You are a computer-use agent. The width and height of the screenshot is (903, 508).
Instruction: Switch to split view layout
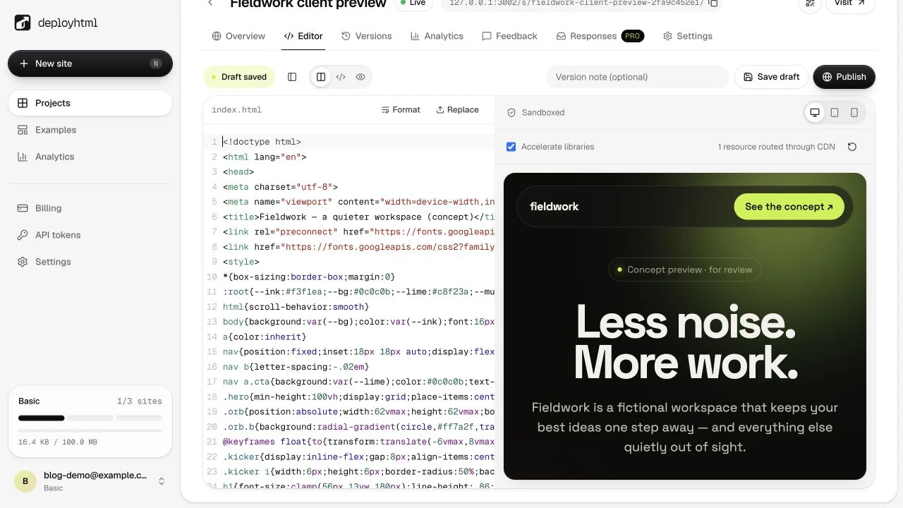point(321,77)
